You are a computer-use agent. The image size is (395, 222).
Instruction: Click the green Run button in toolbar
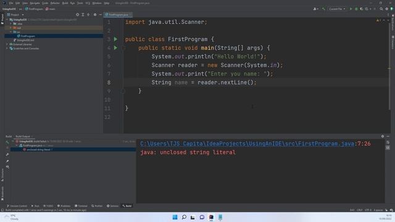pyautogui.click(x=351, y=9)
